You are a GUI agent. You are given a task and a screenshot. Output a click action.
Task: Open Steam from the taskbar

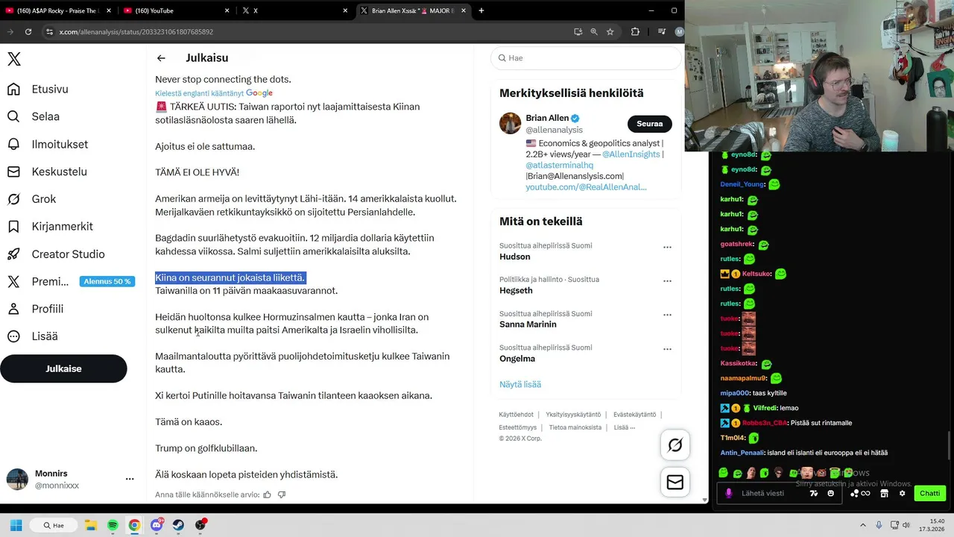(x=178, y=525)
